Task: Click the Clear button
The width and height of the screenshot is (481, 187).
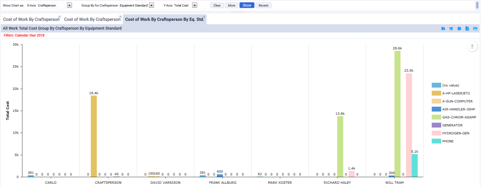Action: (x=217, y=5)
